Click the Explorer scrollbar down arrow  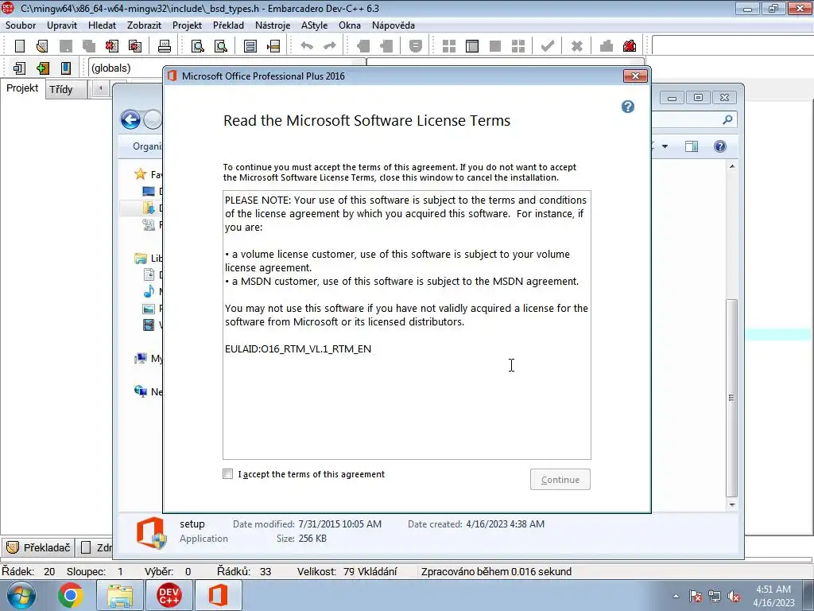[x=731, y=504]
